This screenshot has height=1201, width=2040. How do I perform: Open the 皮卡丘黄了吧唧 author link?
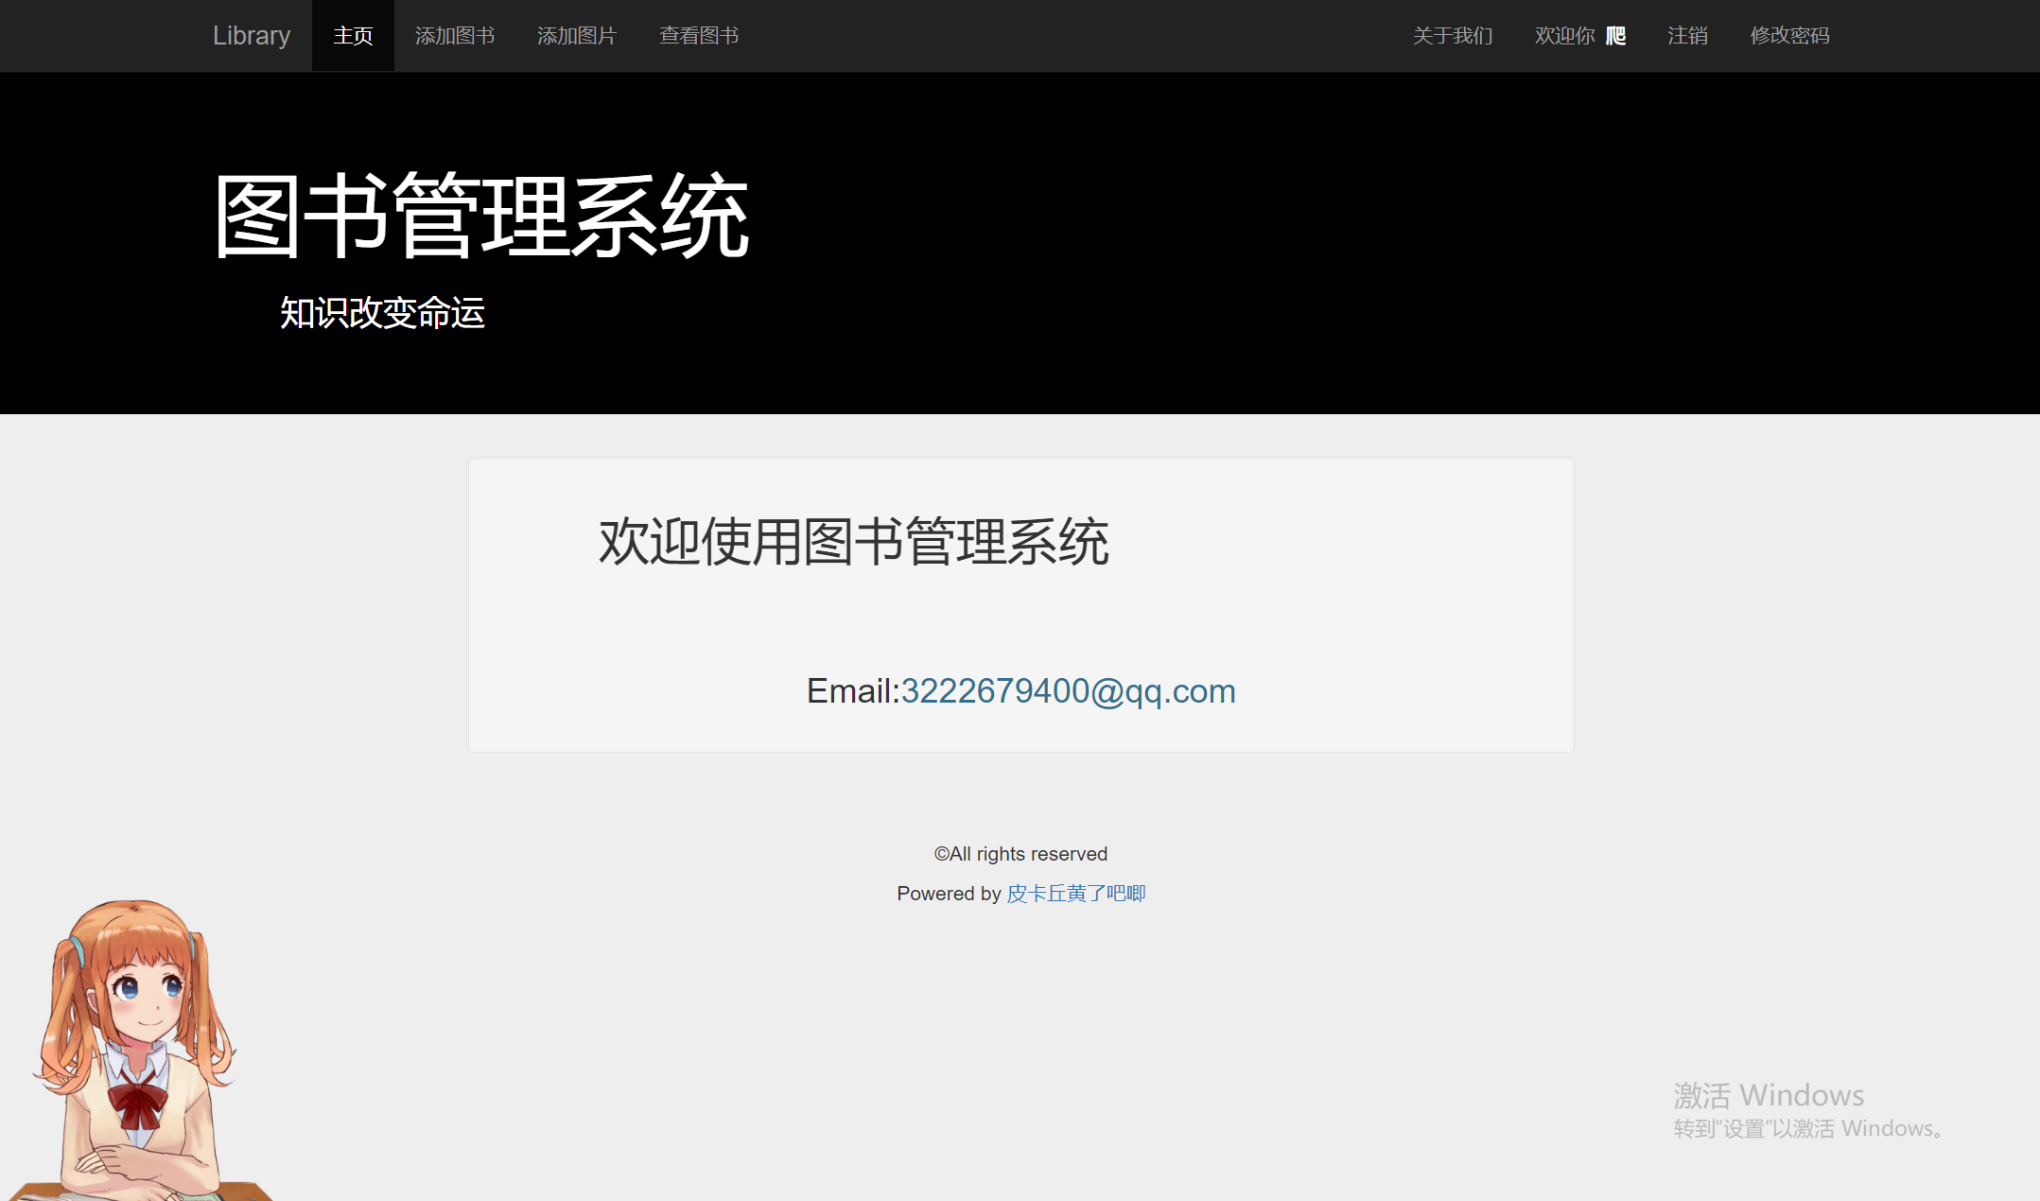tap(1075, 894)
